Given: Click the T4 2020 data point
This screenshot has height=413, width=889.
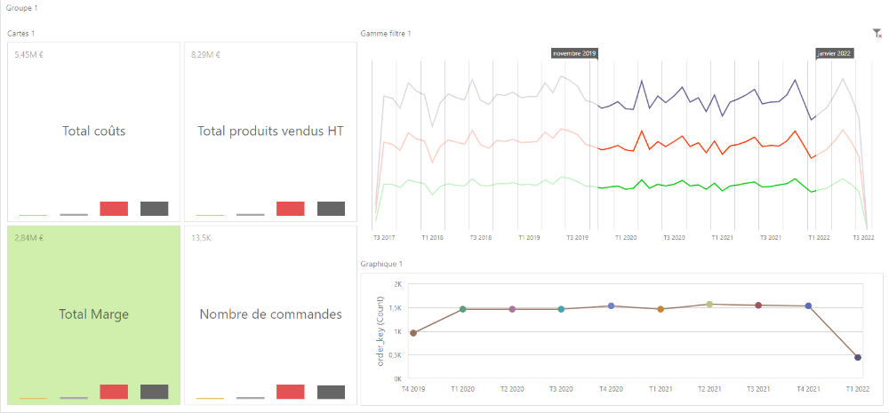Looking at the screenshot, I should click(612, 306).
